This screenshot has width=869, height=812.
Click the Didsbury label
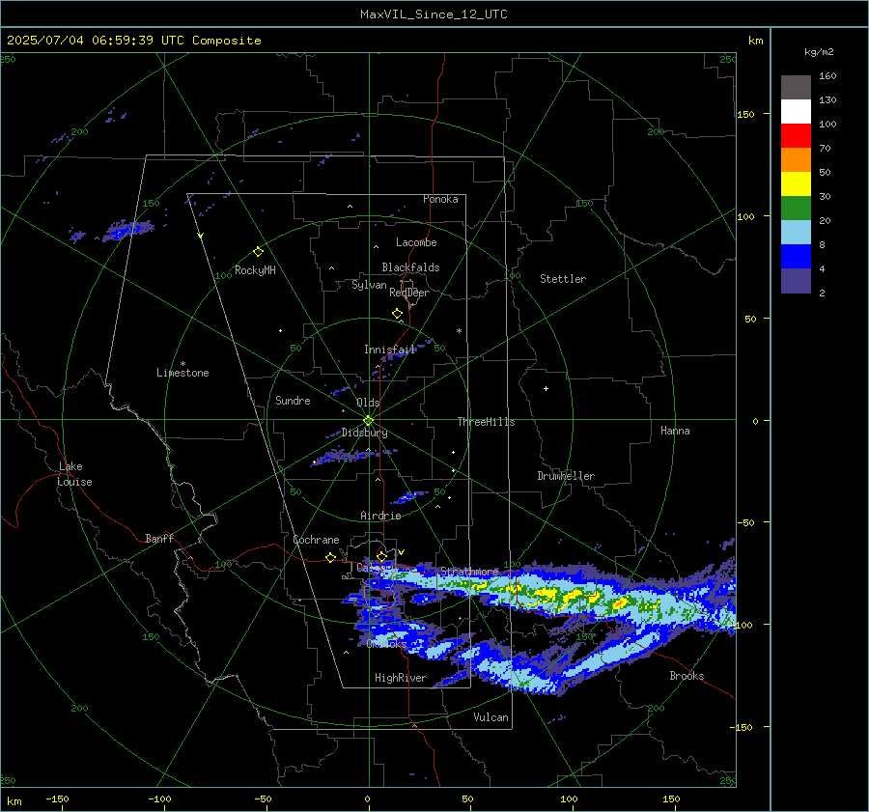click(364, 433)
